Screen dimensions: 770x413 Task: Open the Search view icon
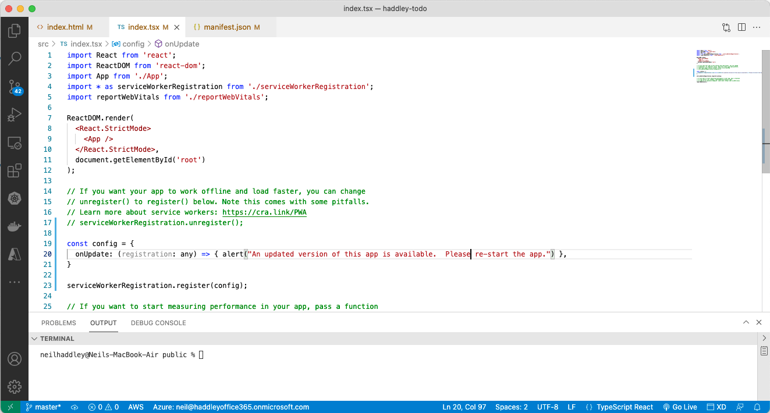coord(15,58)
